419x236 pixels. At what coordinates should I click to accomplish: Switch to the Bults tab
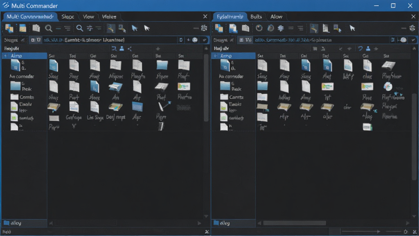pos(256,16)
